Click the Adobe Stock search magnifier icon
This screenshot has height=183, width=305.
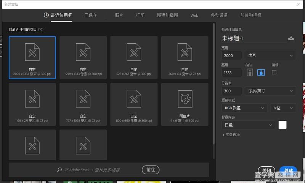click(59, 170)
